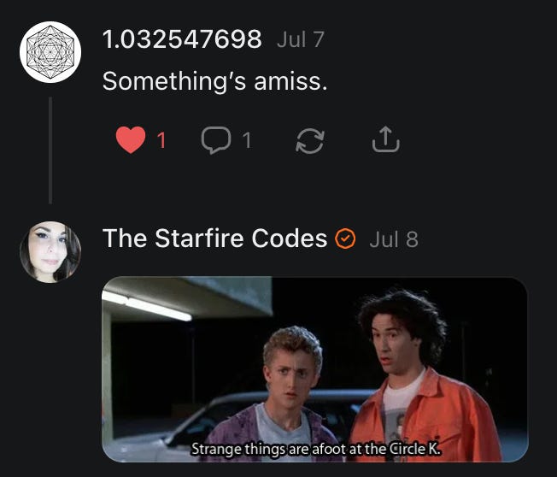The image size is (557, 477).
Task: Click the gray reply count number
Action: pyautogui.click(x=247, y=140)
